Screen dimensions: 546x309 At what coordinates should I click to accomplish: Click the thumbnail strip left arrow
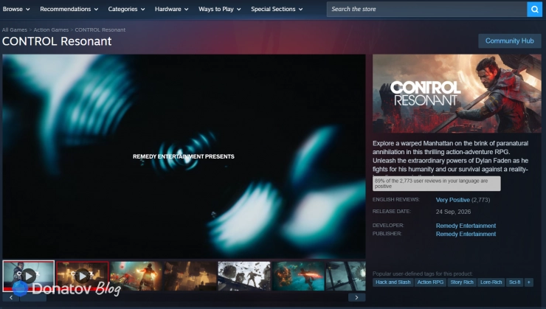coord(11,297)
